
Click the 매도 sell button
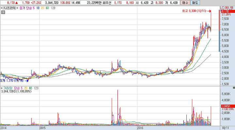[195, 3]
